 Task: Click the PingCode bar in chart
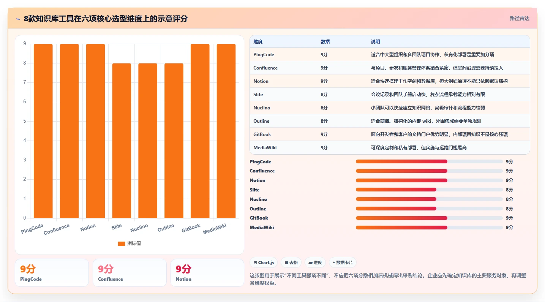coord(43,131)
